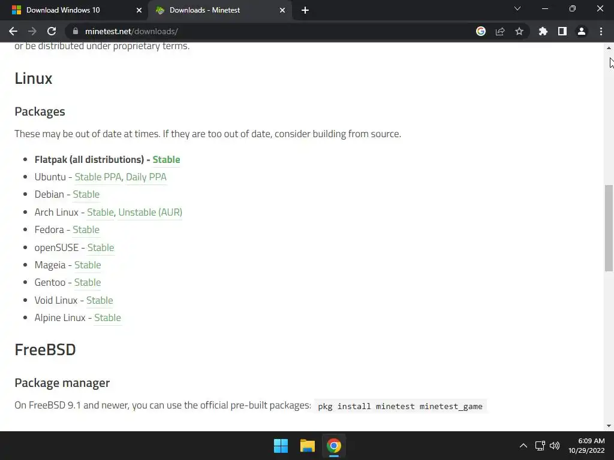
Task: Click the pkg install minetest command text
Action: [400, 406]
